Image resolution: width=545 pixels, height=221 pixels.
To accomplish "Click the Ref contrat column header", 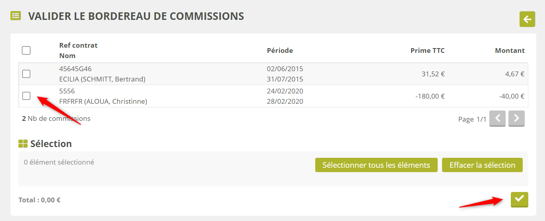I will tap(78, 45).
